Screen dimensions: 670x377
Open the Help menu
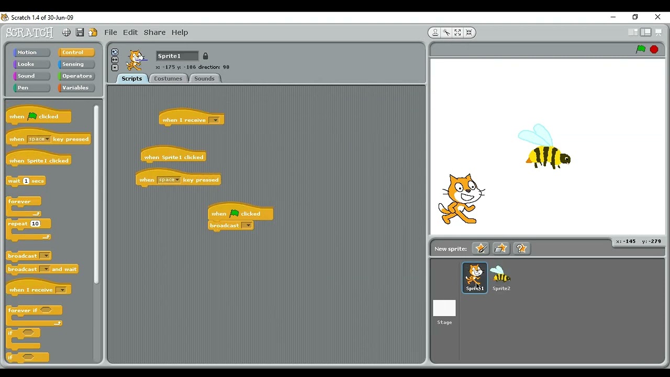(x=180, y=32)
